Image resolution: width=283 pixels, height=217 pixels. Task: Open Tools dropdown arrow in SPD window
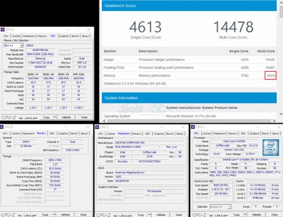point(55,117)
